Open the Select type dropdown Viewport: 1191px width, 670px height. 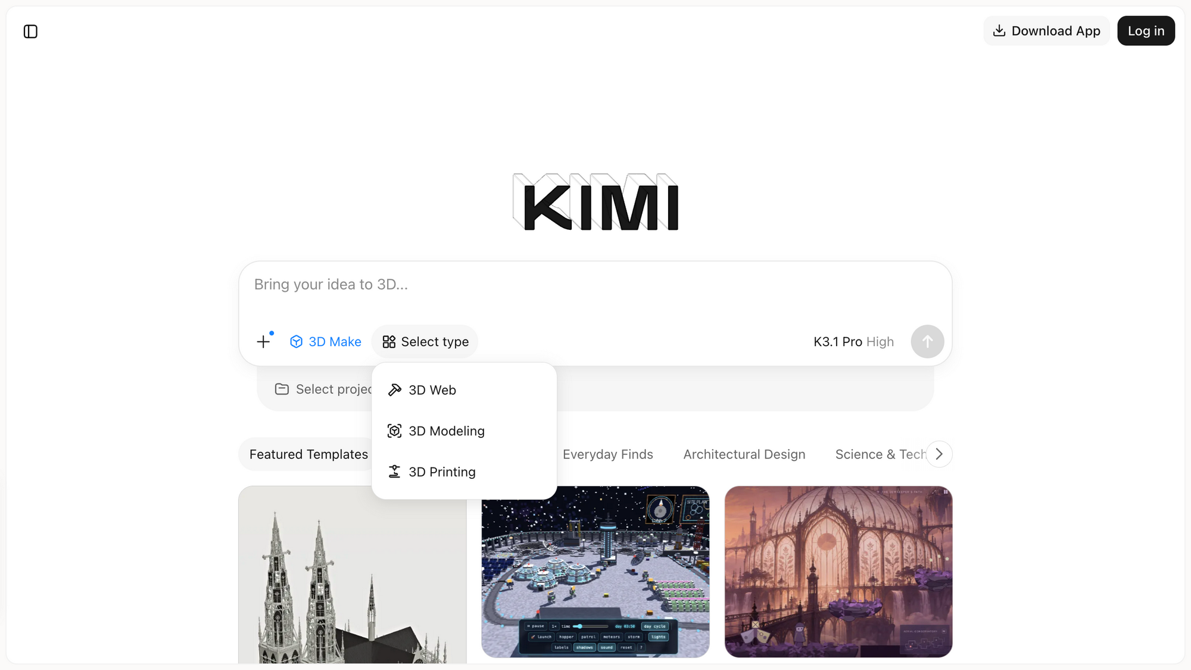coord(425,342)
